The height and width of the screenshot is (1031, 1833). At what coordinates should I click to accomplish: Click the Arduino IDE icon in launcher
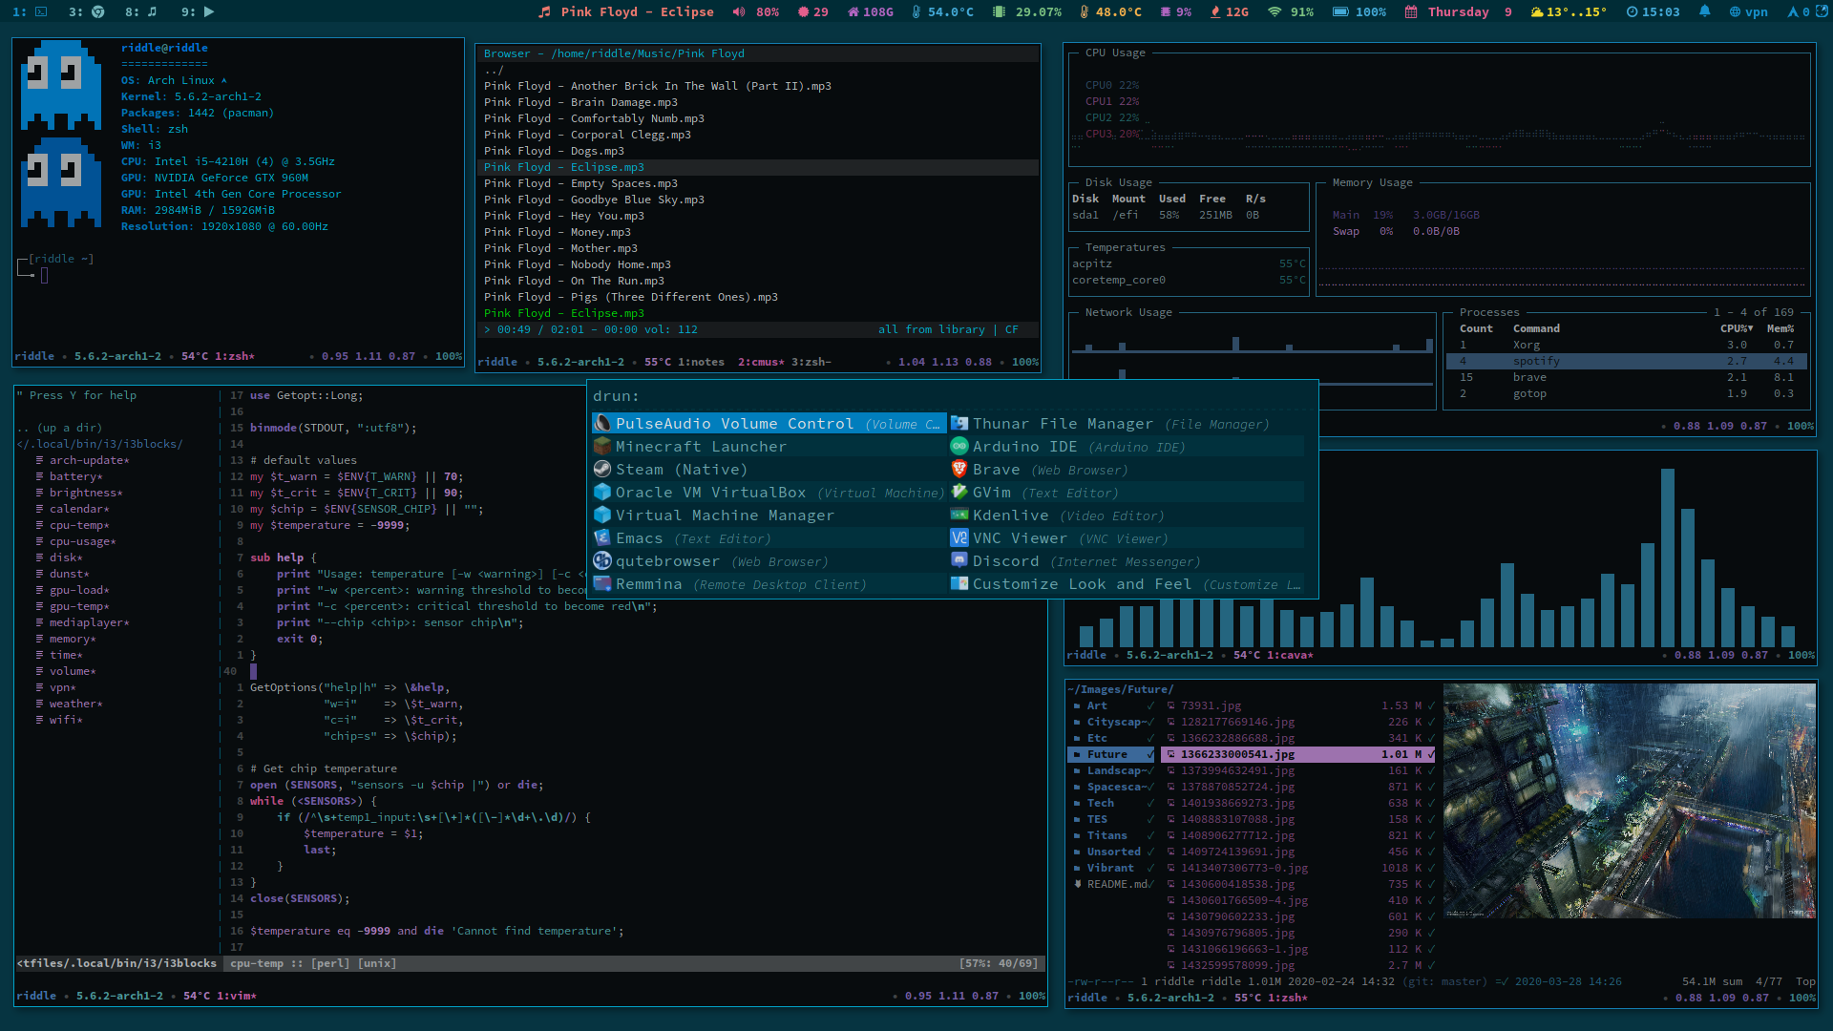pos(959,447)
